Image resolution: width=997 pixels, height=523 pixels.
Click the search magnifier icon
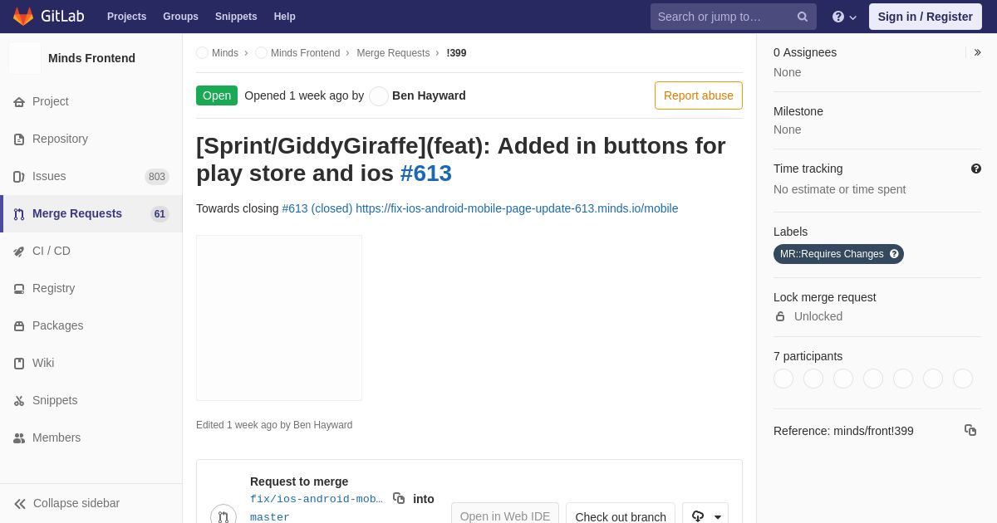803,17
